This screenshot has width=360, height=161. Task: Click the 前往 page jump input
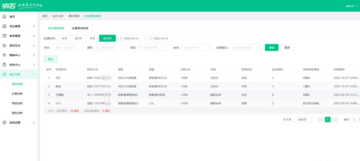coord(354,119)
